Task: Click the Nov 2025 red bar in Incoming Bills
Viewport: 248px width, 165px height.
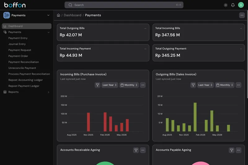Action: click(x=88, y=122)
